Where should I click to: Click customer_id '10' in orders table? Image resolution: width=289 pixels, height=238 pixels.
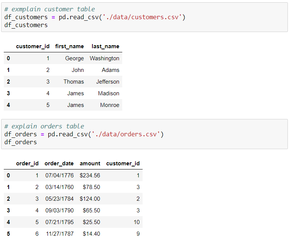pyautogui.click(x=137, y=222)
